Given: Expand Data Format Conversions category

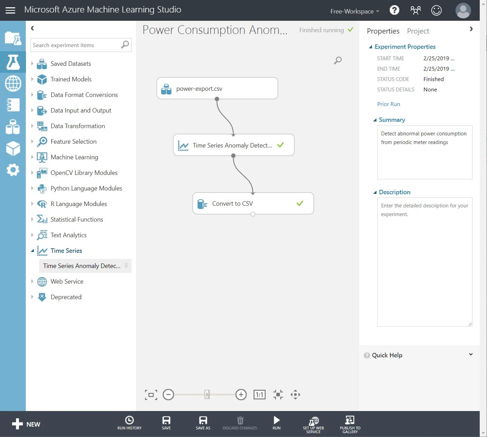Looking at the screenshot, I should (x=32, y=95).
